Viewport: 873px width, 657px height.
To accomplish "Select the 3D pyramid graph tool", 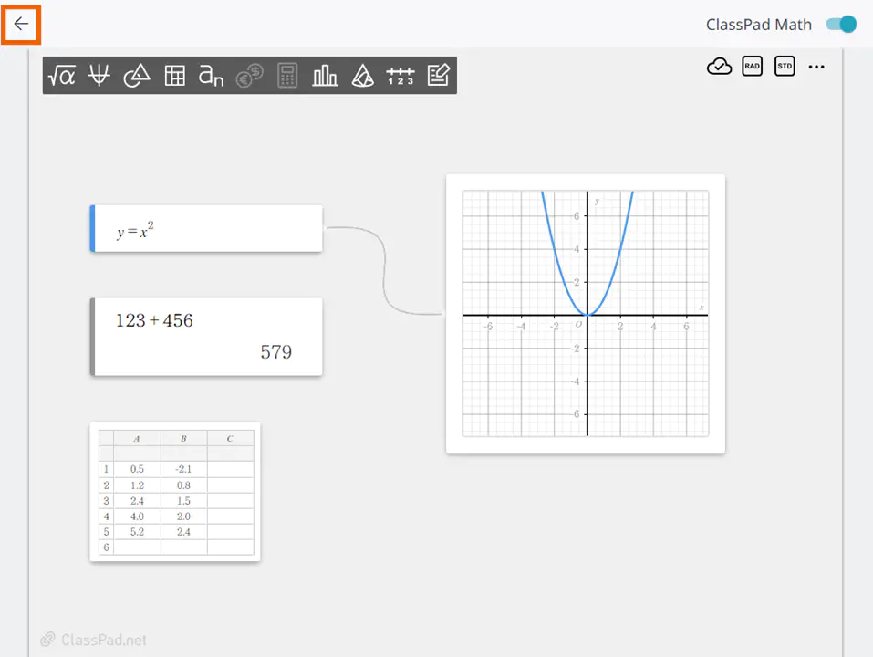I will (363, 76).
